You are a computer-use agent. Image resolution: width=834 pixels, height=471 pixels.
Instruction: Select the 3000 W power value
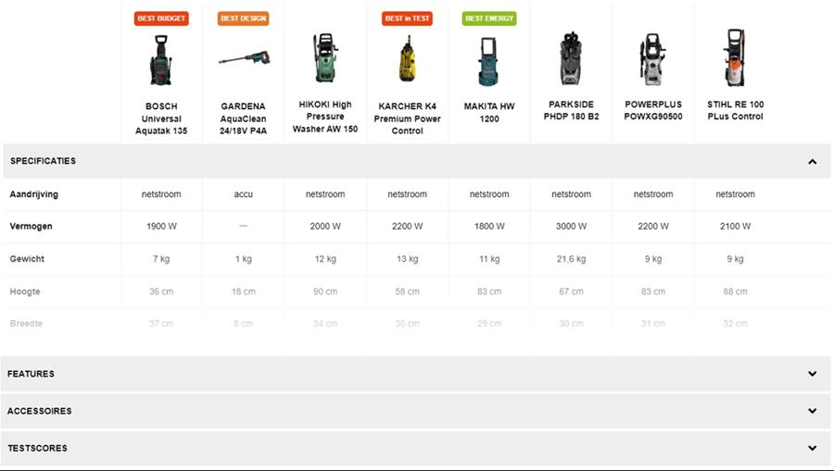click(x=571, y=226)
